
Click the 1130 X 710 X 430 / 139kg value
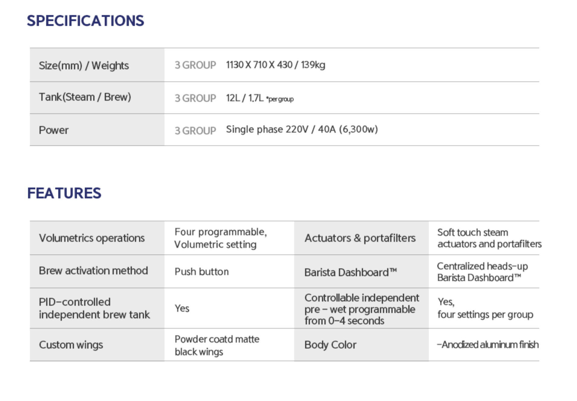[x=275, y=65]
